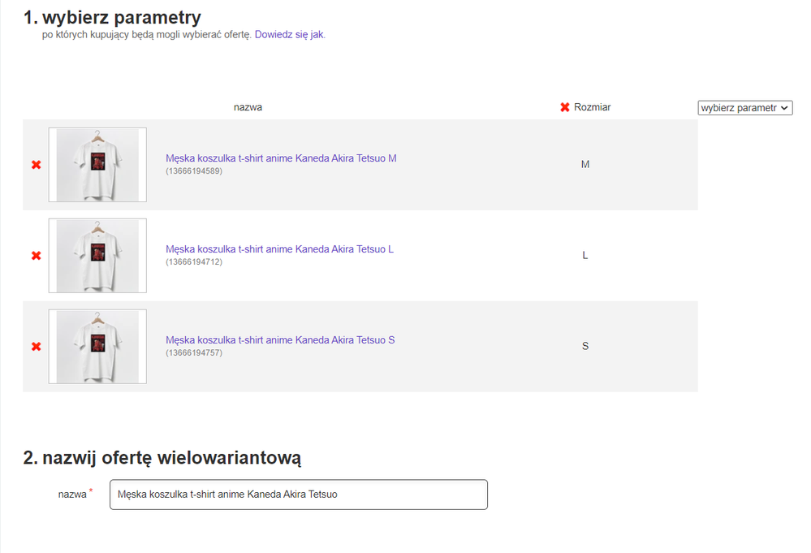
Task: Open the Kaneda Akira Tetsuo M offer link
Action: coord(281,158)
